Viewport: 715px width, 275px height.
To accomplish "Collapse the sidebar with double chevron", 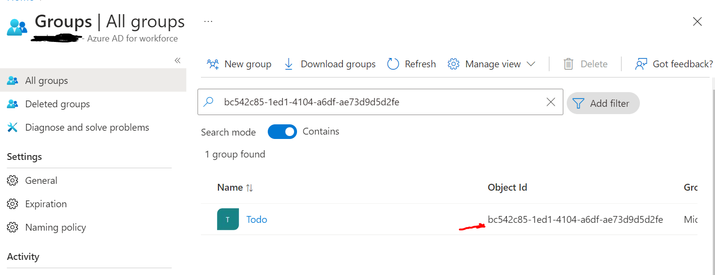I will coord(178,60).
